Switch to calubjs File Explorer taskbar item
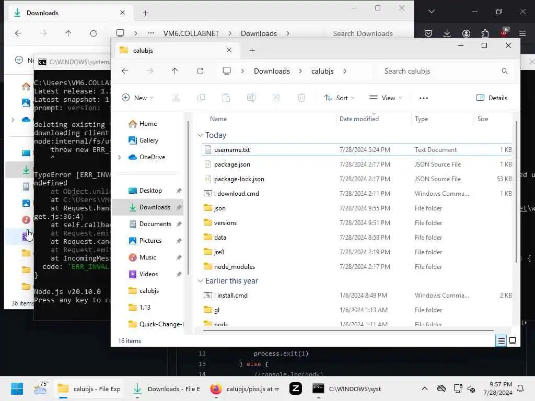 coord(89,388)
